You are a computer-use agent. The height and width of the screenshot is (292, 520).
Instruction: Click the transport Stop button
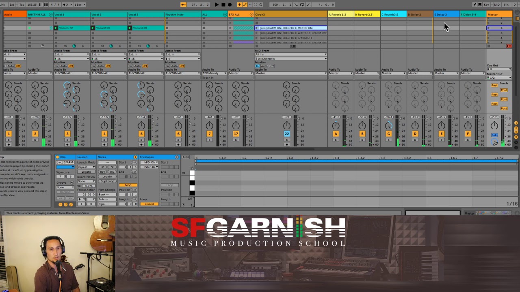click(x=223, y=4)
